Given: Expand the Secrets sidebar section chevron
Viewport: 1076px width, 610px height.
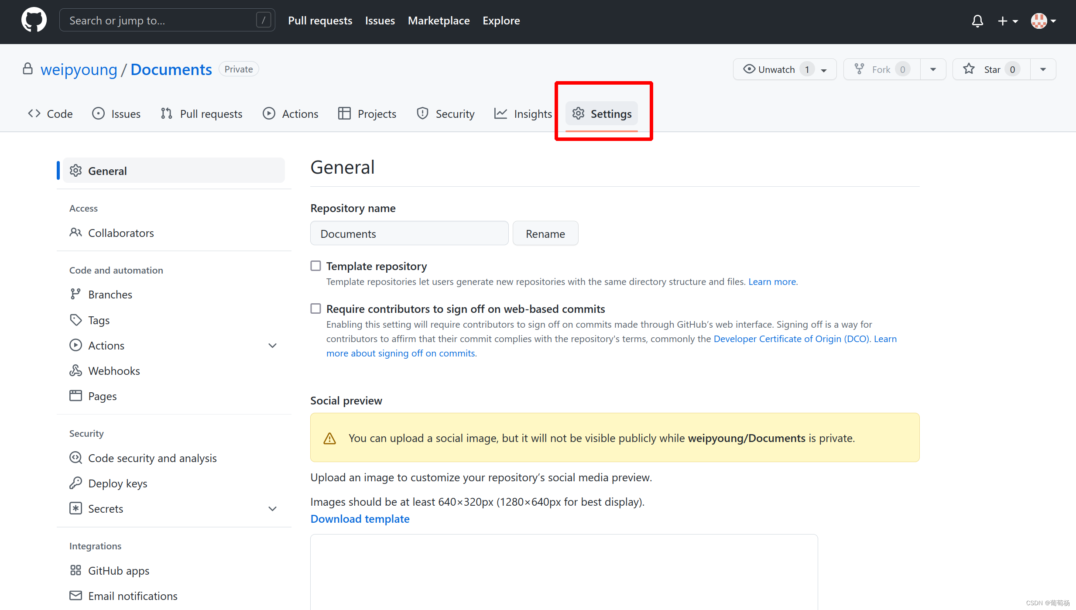Looking at the screenshot, I should click(273, 509).
